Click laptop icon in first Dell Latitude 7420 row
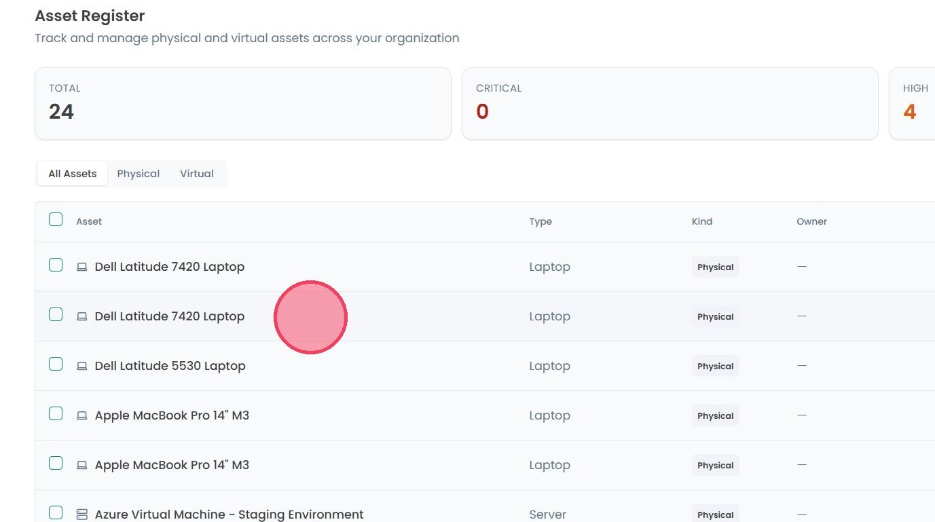The height and width of the screenshot is (522, 935). pos(82,267)
